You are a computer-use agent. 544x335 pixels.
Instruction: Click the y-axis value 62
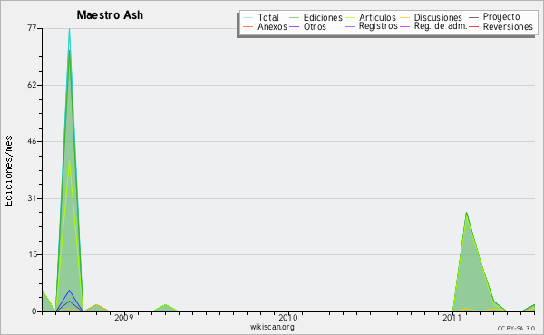click(x=32, y=85)
